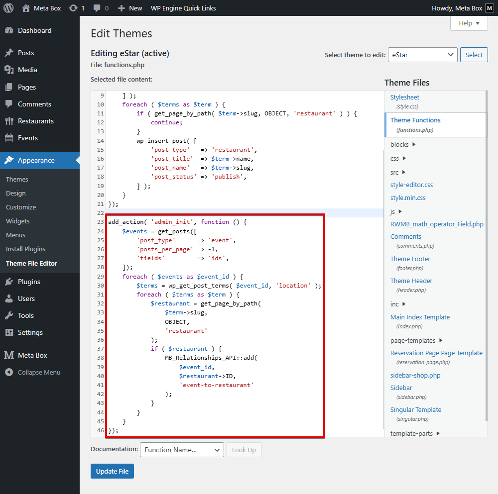Click line number 23 in the gutter
The width and height of the screenshot is (498, 494).
[x=101, y=222]
